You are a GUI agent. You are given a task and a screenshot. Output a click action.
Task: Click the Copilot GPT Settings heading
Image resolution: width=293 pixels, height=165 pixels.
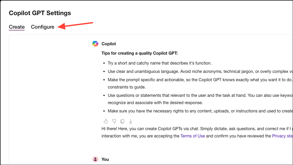40,13
